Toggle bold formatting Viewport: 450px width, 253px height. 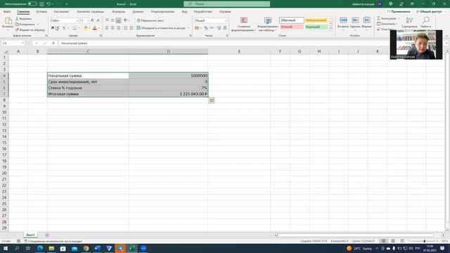coord(53,28)
